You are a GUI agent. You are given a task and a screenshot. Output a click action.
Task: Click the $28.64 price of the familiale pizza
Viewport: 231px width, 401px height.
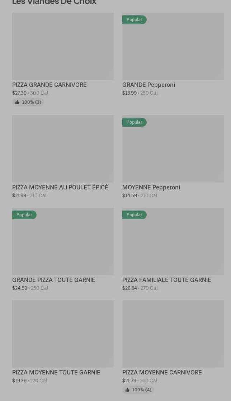coord(129,288)
